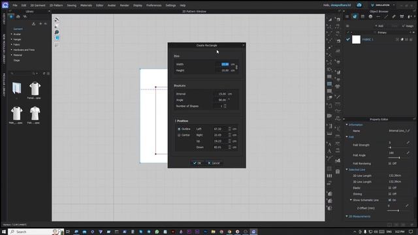The image size is (418, 235).
Task: Toggle the Elastic checkbox
Action: [390, 188]
